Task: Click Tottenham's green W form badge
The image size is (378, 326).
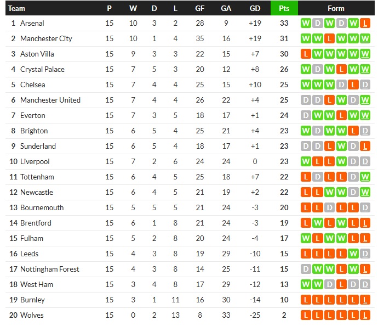Action: point(366,177)
